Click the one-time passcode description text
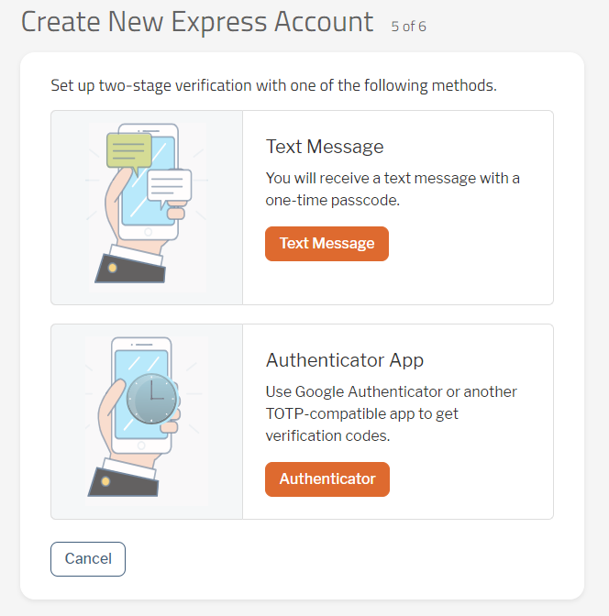Viewport: 609px width, 616px height. point(393,189)
